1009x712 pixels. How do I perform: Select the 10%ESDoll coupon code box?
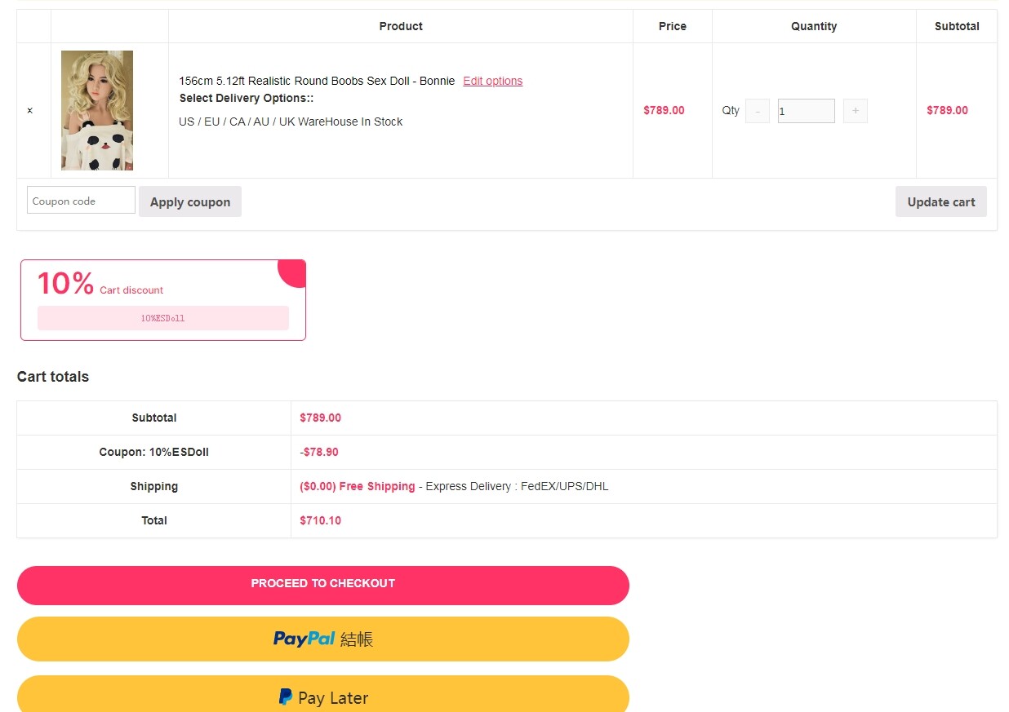pos(163,318)
